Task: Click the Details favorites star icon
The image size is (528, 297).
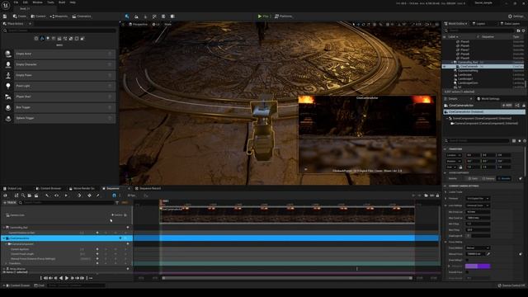Action: (x=519, y=141)
